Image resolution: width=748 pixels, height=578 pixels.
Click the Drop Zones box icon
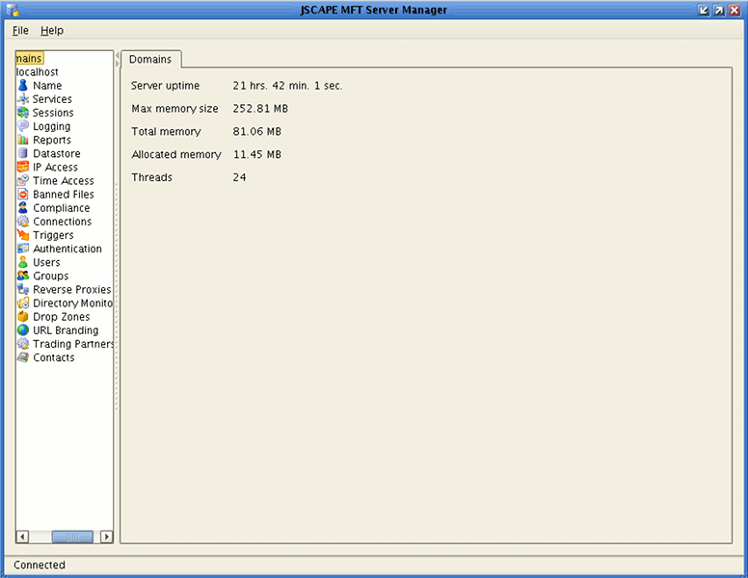point(23,317)
